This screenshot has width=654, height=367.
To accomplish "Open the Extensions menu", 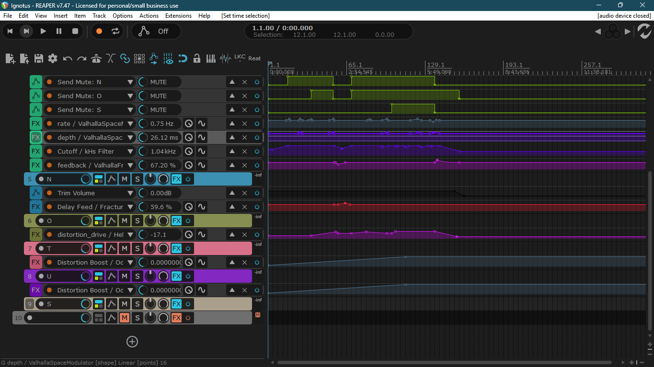I will [178, 16].
